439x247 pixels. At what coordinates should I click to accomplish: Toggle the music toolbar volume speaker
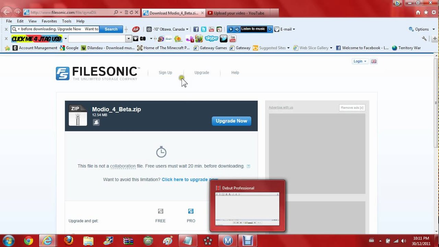(x=237, y=29)
